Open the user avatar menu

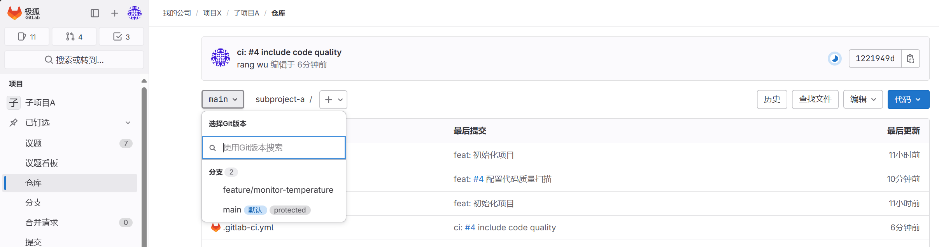(x=135, y=13)
